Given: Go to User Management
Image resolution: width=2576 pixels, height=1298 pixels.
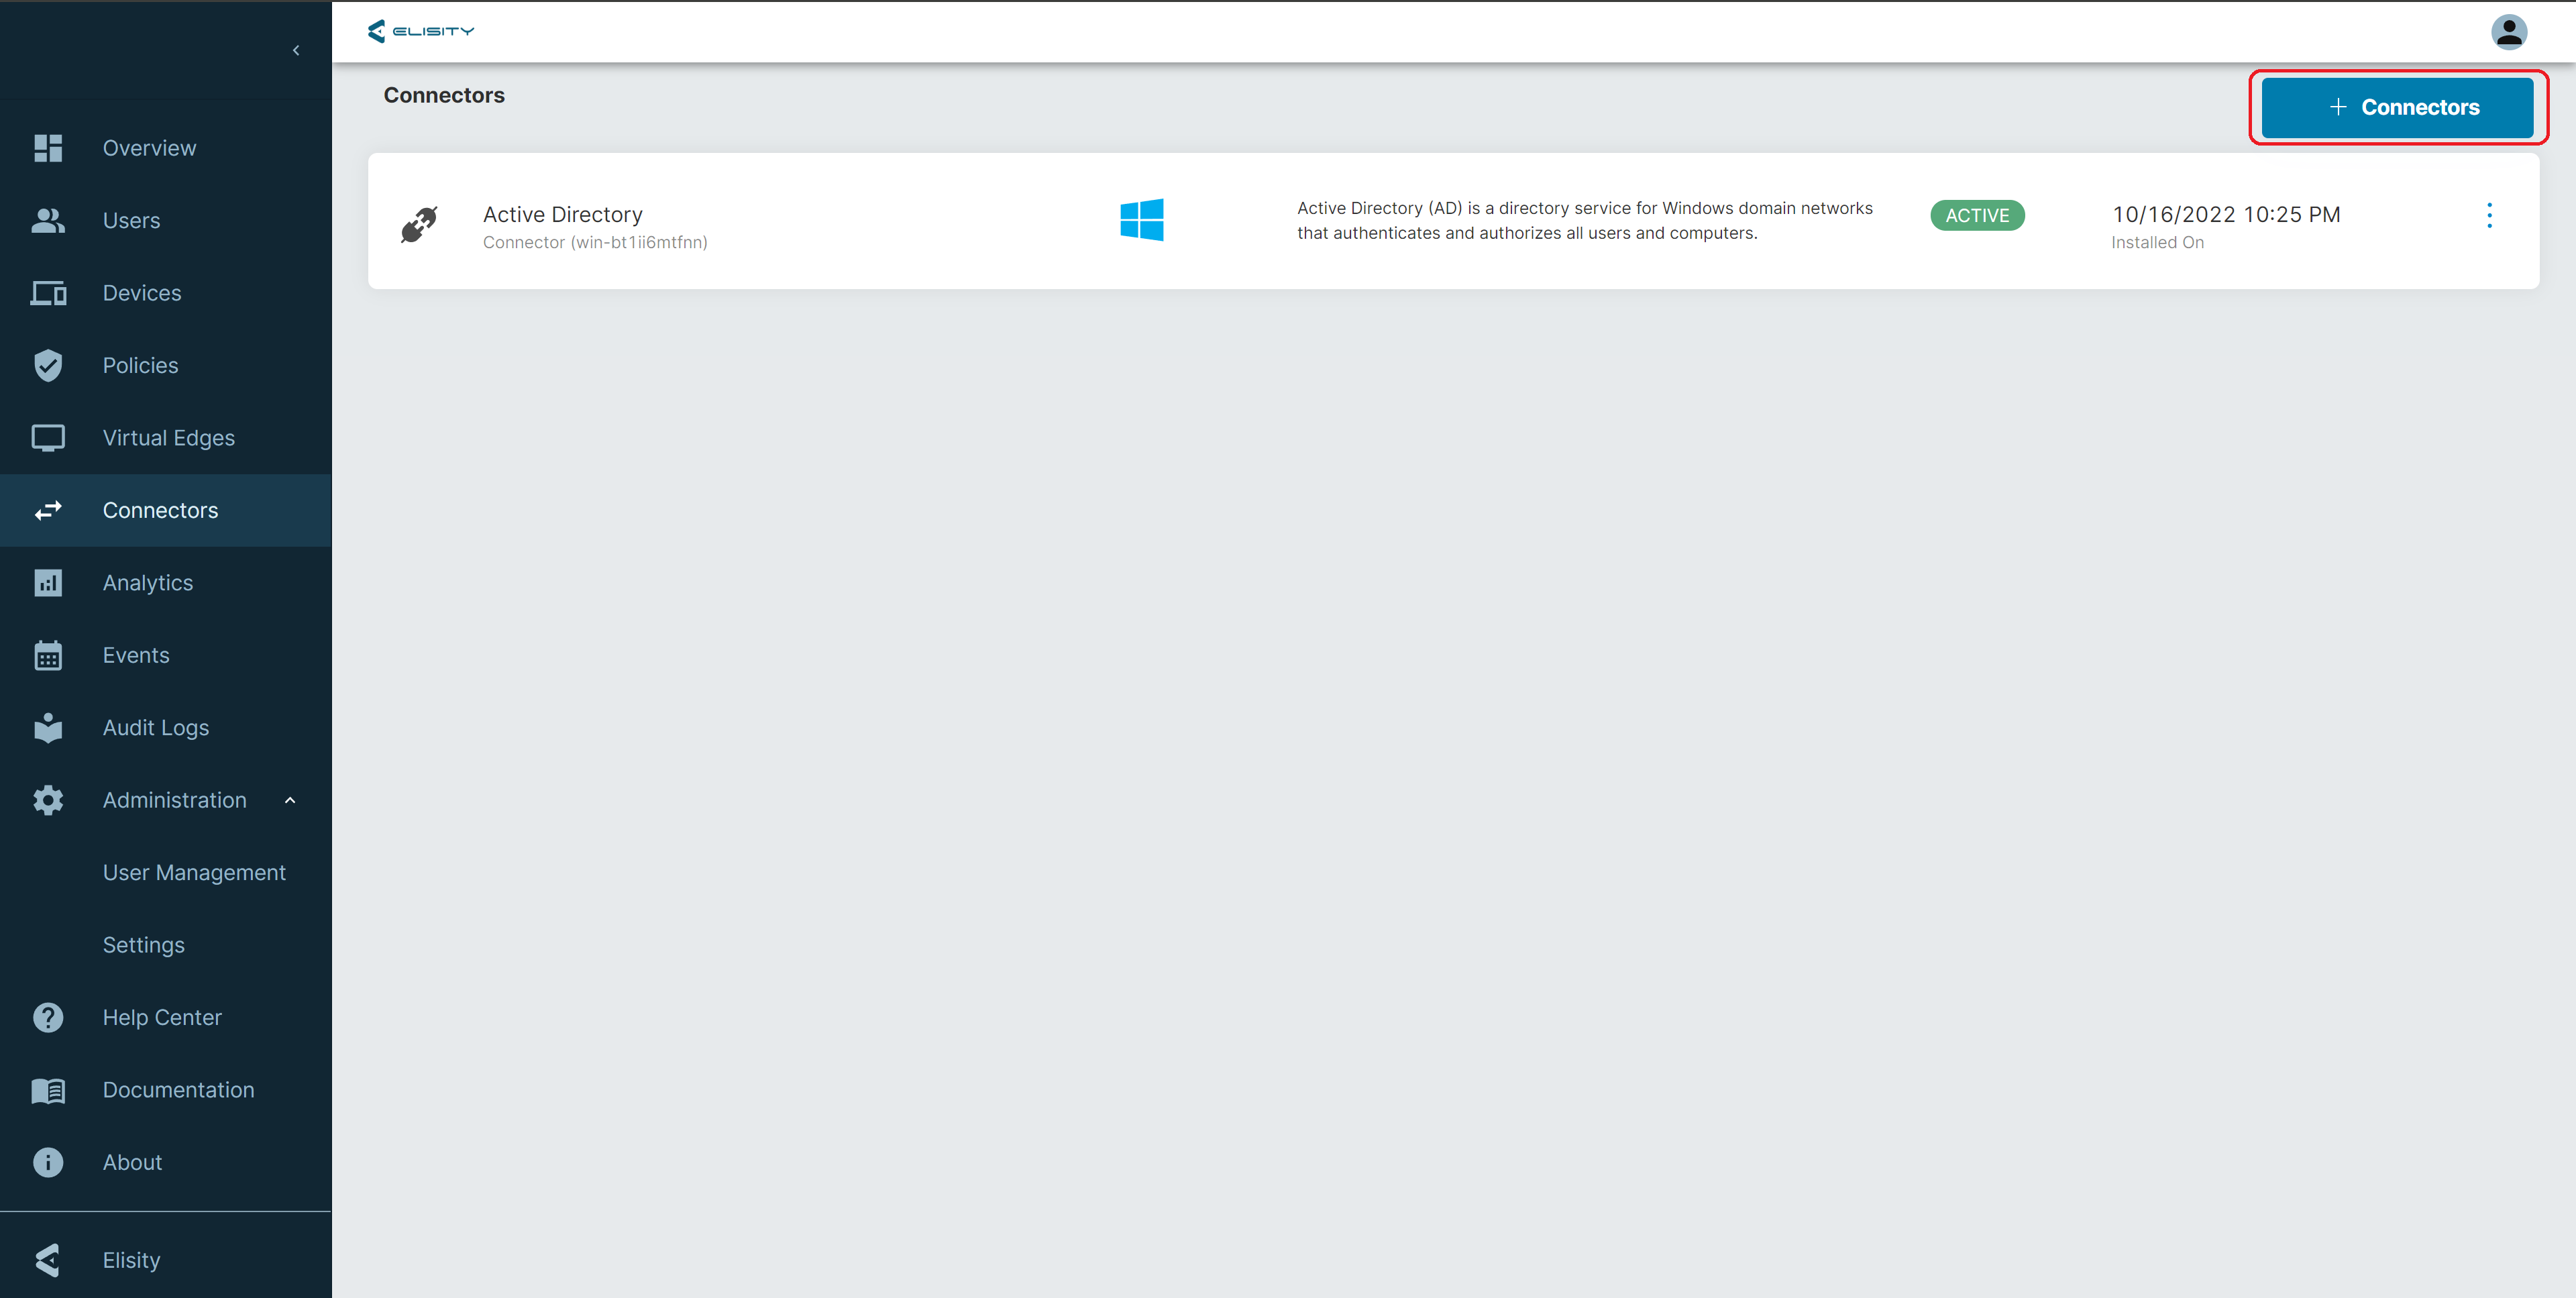Looking at the screenshot, I should 194,873.
